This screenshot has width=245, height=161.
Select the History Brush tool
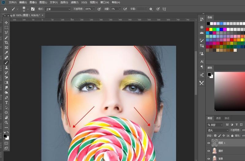6,73
